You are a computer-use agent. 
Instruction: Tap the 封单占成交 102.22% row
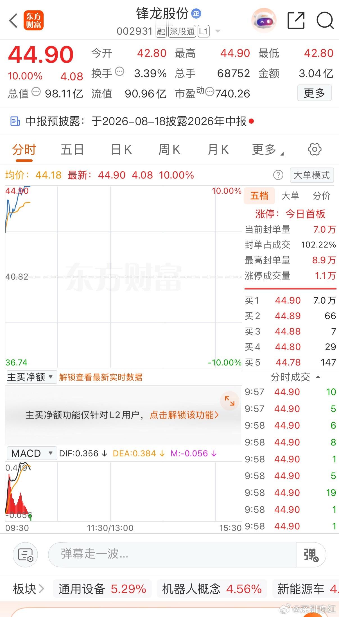click(290, 245)
